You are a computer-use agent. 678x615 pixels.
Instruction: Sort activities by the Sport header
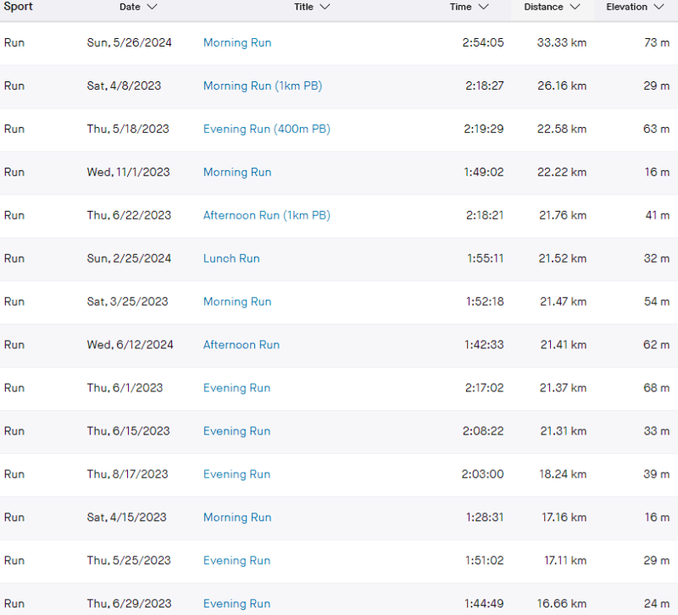pos(19,7)
